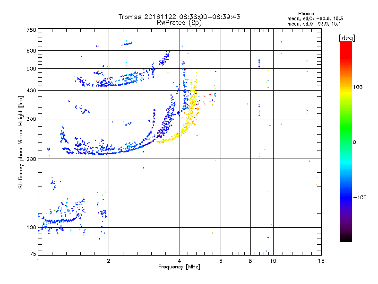378x284 pixels.
Task: Click the x-axis label '10'
Action: pos(273,261)
